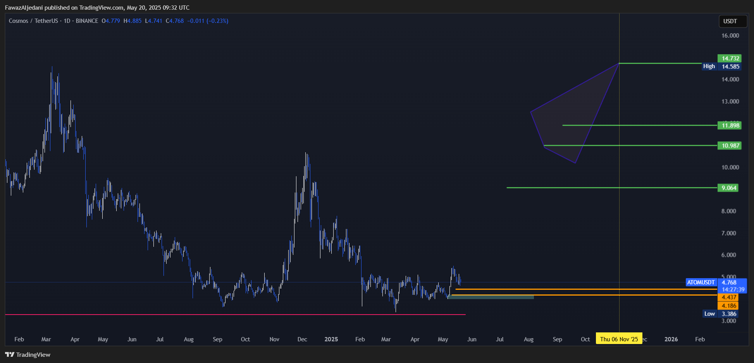The image size is (754, 363).
Task: Click the High 14.585 label
Action: (722, 67)
